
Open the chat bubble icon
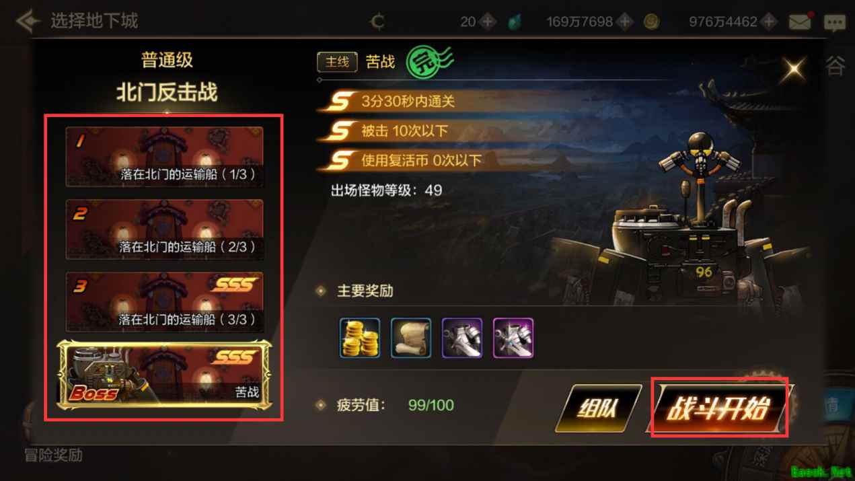(x=835, y=22)
